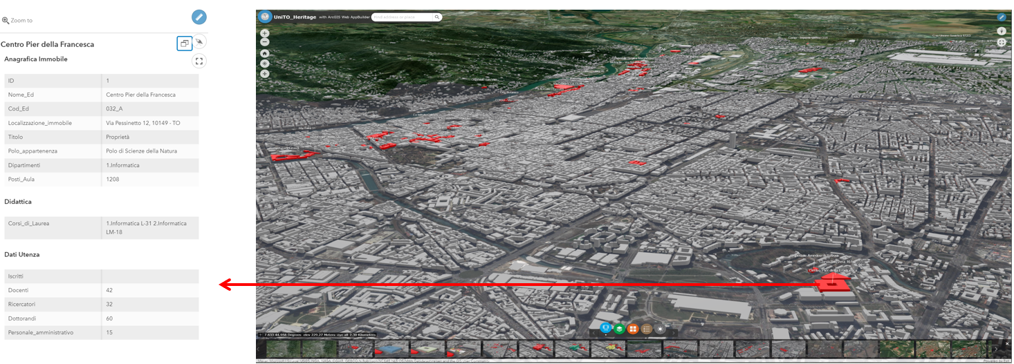This screenshot has width=1014, height=364.
Task: Open the green Layer List widget
Action: tap(620, 329)
